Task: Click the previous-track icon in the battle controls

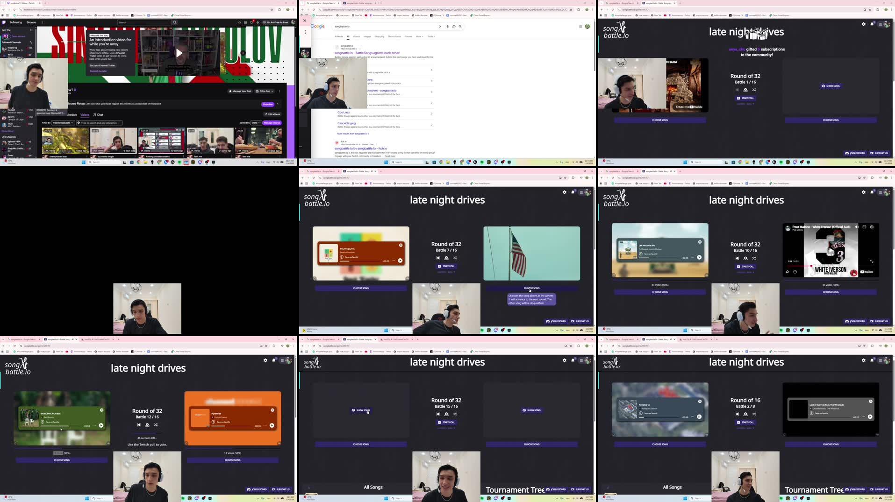Action: click(x=437, y=258)
